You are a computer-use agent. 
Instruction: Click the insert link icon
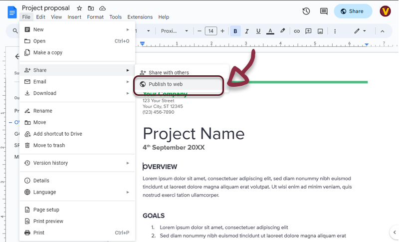(x=297, y=31)
